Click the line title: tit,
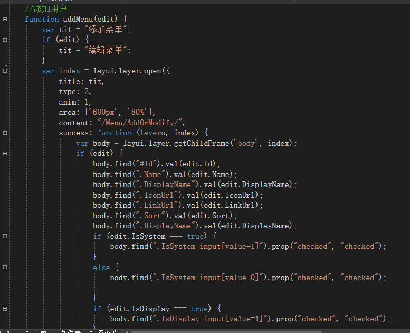The height and width of the screenshot is (333, 410). click(x=81, y=81)
